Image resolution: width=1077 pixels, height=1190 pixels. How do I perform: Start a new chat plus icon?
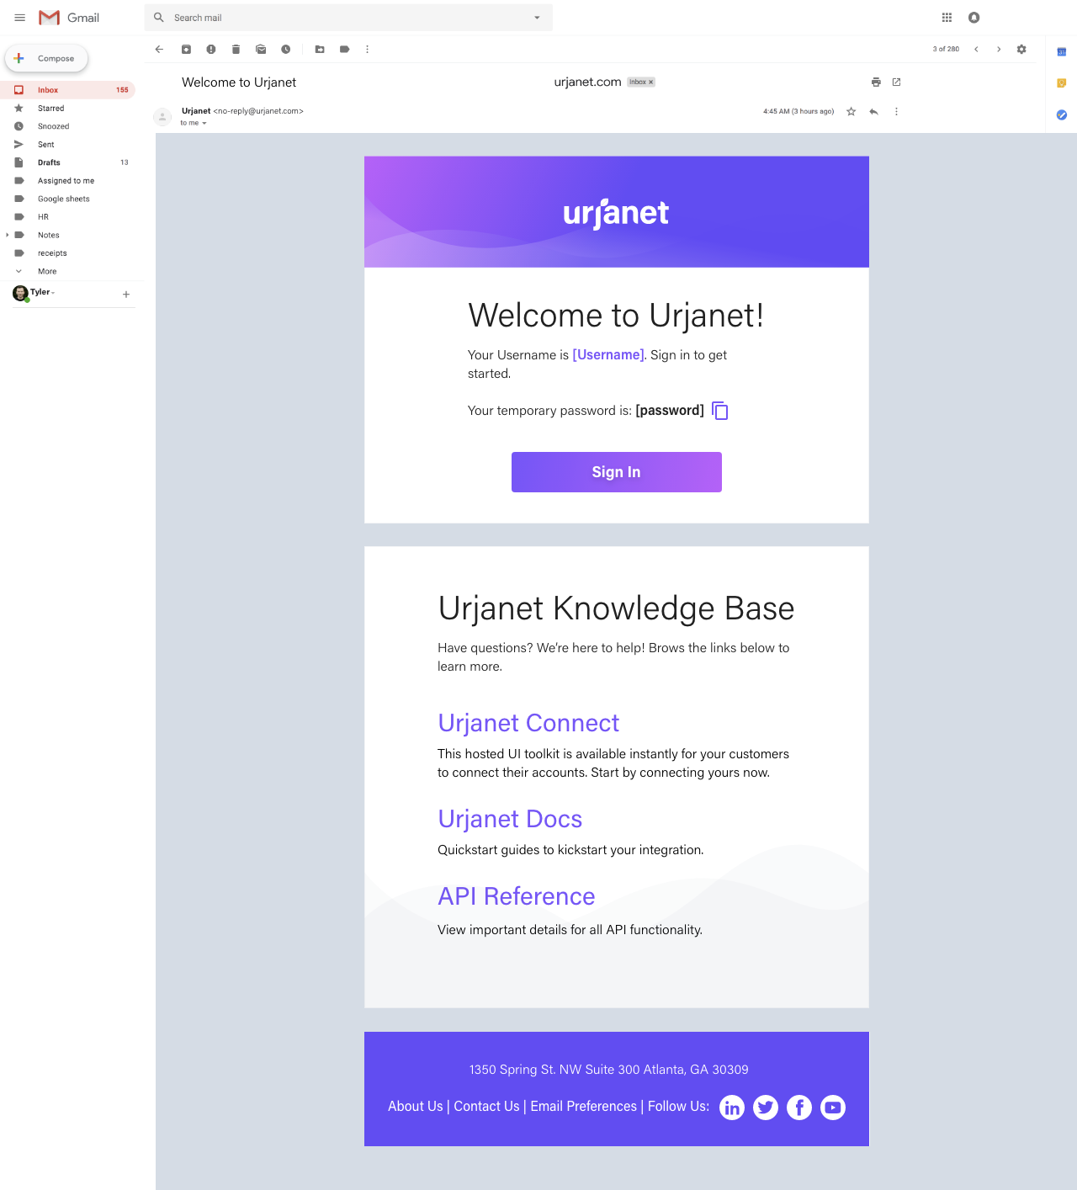click(x=126, y=295)
